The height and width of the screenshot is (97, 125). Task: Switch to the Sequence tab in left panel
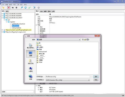coord(7,11)
